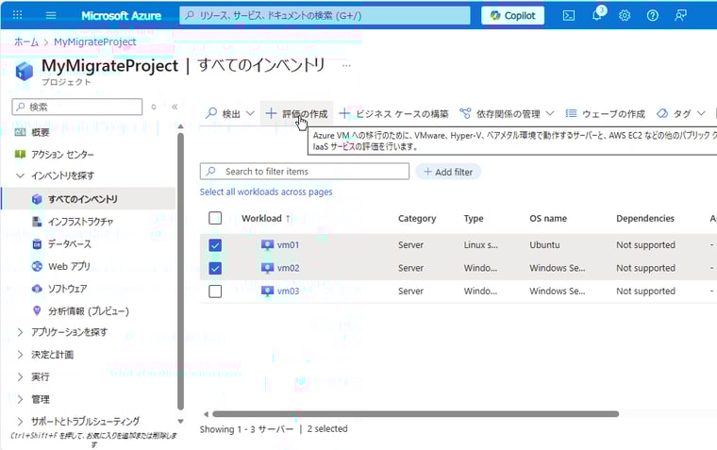Toggle the select-all header checkbox

215,219
